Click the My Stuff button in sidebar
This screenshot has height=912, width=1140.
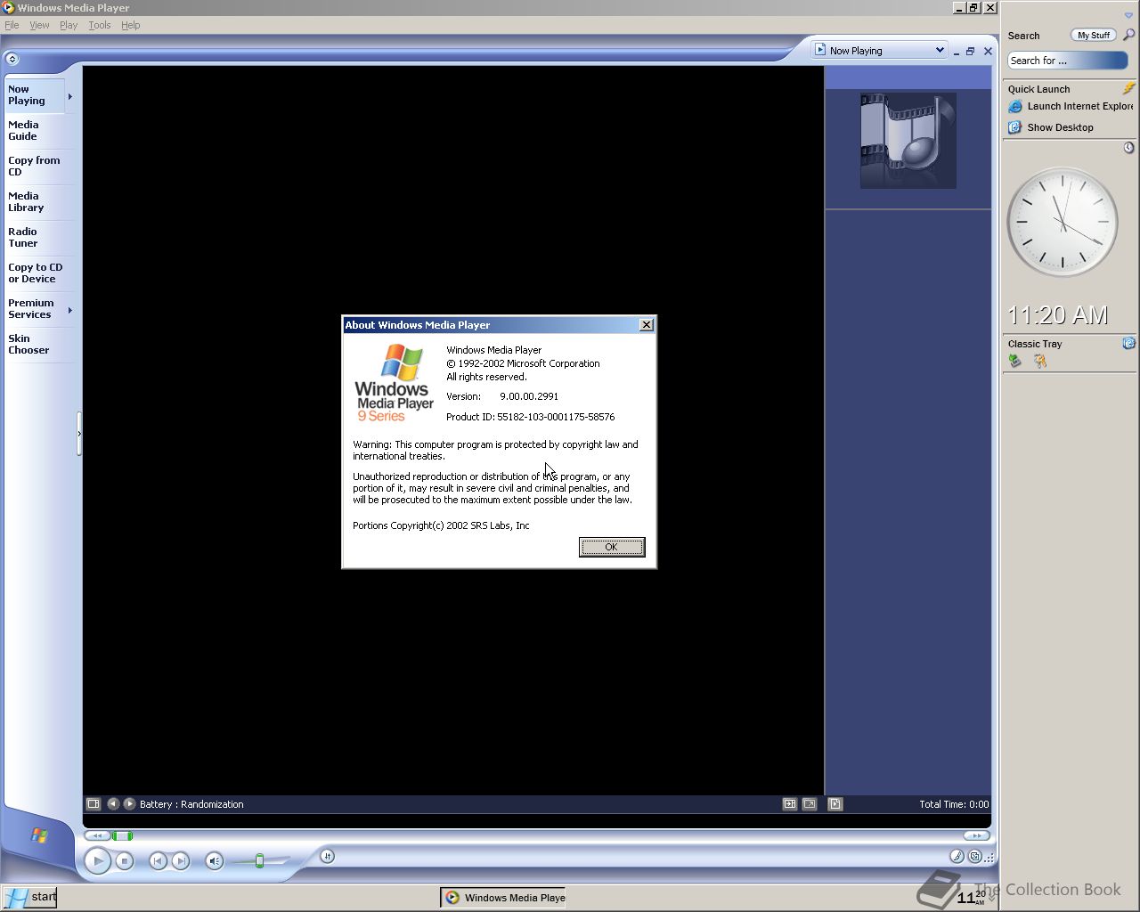coord(1094,36)
